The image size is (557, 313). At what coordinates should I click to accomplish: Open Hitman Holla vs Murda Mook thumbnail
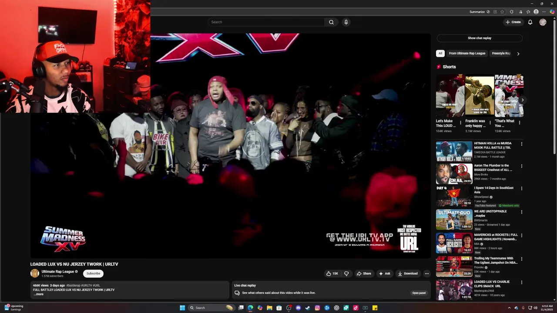pyautogui.click(x=454, y=151)
